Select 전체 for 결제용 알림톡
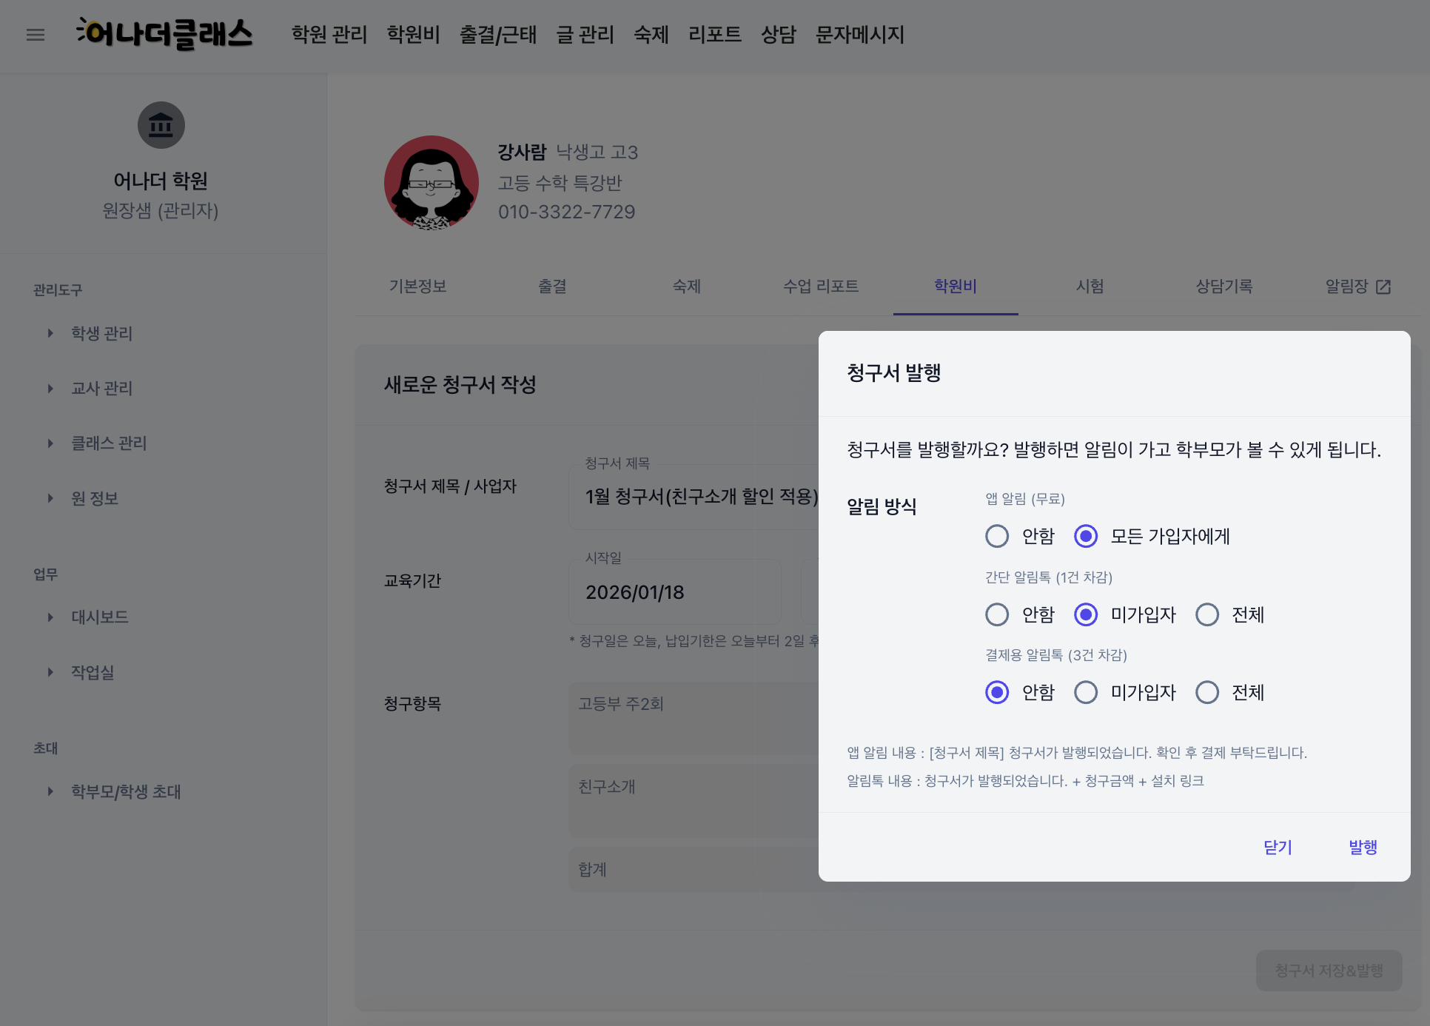Image resolution: width=1430 pixels, height=1026 pixels. point(1207,692)
